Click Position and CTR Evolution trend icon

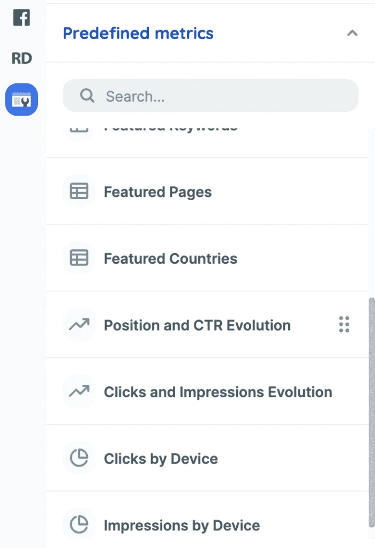pyautogui.click(x=79, y=325)
